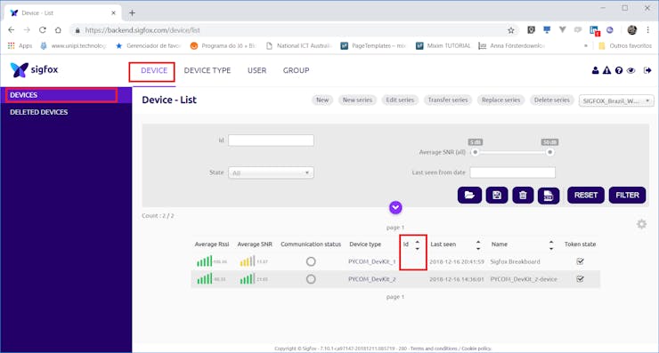Image resolution: width=659 pixels, height=353 pixels.
Task: Click the RESET filter button
Action: [x=586, y=196]
